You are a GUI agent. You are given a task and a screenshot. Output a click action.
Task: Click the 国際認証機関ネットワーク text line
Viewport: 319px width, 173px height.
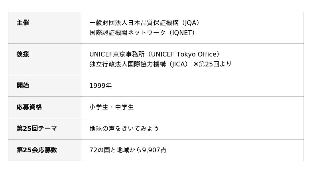click(x=128, y=33)
